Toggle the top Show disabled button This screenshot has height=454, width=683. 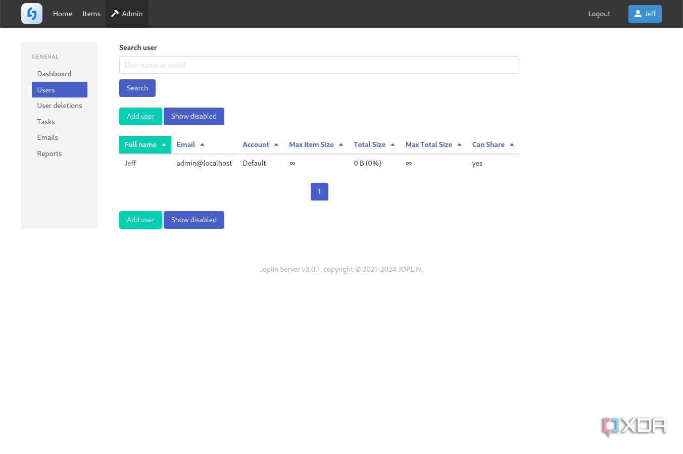click(x=194, y=116)
